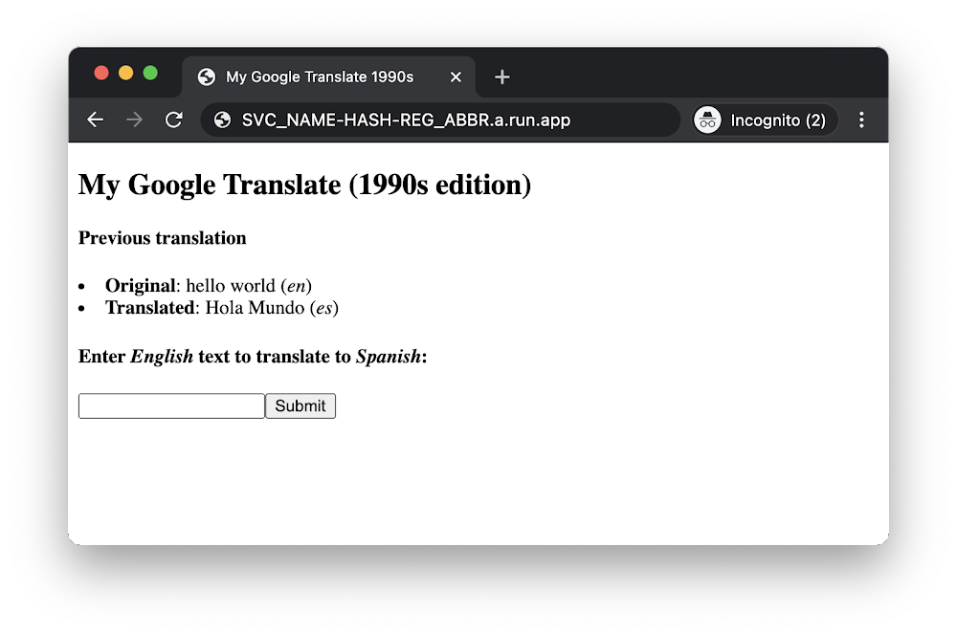Click the 'Translated: Hola Mundo' list item

click(222, 308)
